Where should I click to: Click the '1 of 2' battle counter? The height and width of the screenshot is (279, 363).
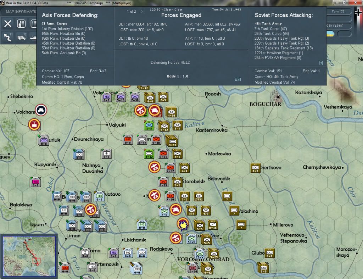click(132, 11)
